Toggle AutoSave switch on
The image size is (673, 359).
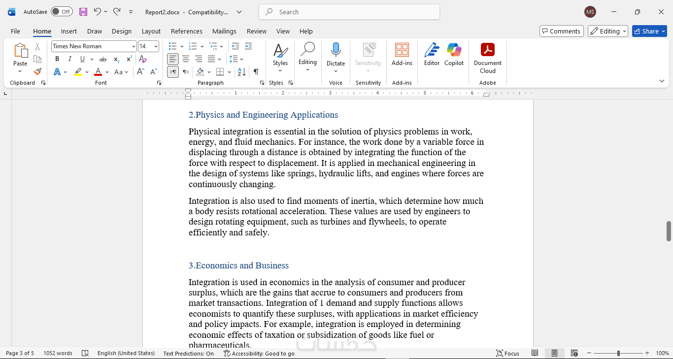click(x=62, y=12)
